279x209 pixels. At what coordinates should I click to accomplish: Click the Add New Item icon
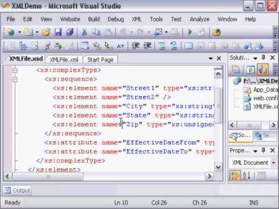pyautogui.click(x=28, y=32)
